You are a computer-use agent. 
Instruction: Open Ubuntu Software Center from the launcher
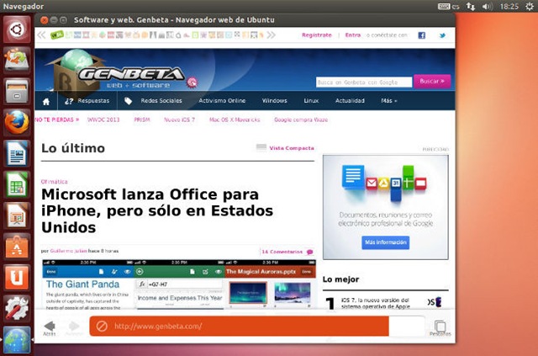[x=17, y=247]
